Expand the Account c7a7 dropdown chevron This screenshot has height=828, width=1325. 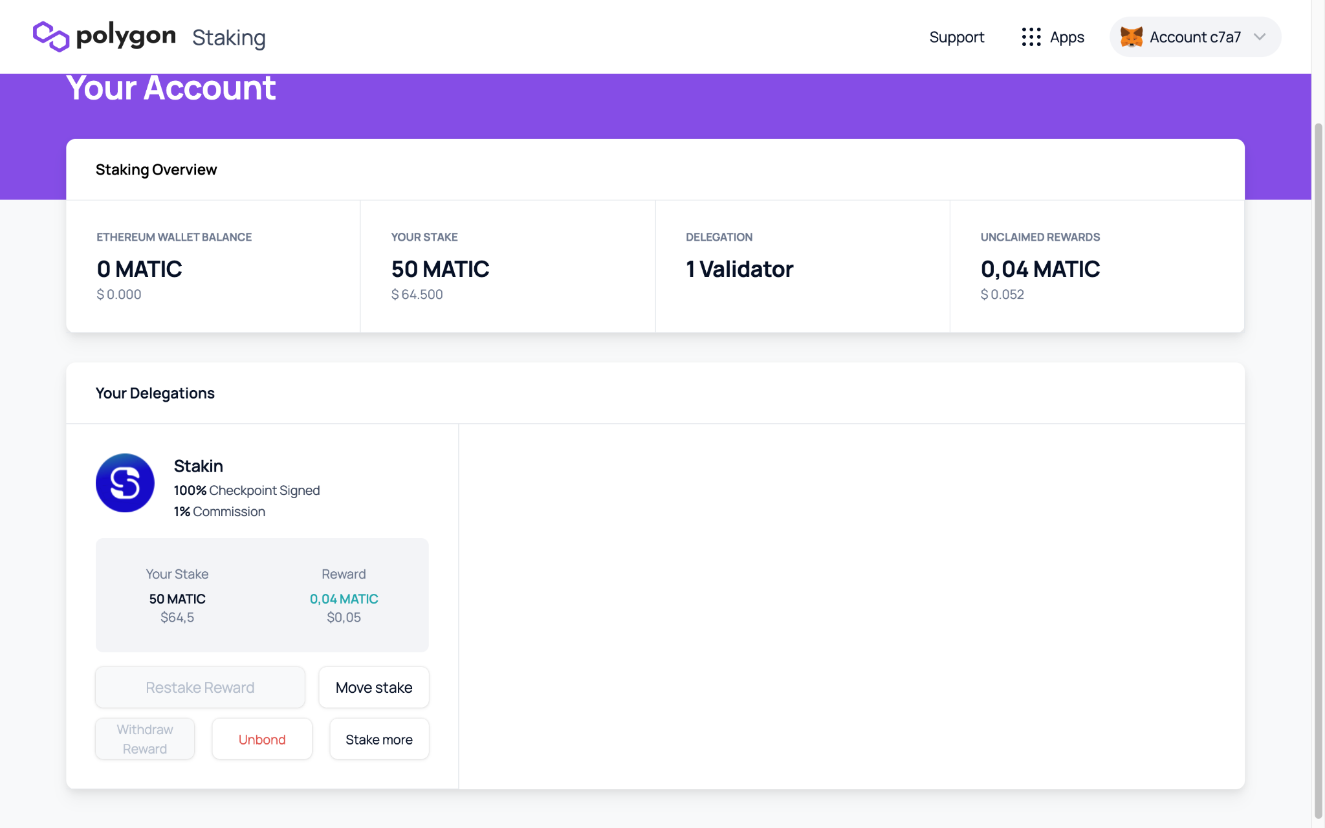(x=1259, y=37)
